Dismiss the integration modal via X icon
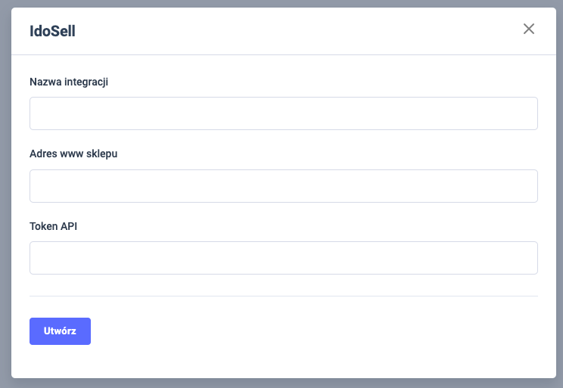Viewport: 563px width, 388px height. point(529,29)
